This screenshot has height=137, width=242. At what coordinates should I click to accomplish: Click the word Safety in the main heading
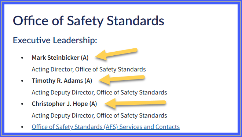pyautogui.click(x=85, y=21)
